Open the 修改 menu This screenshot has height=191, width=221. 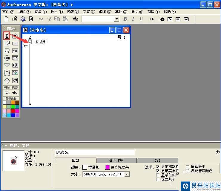[x=73, y=12]
